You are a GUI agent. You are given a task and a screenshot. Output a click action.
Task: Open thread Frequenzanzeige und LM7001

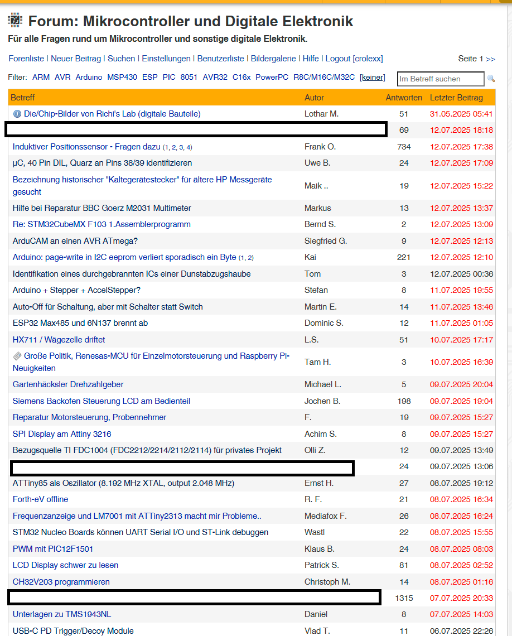point(137,516)
